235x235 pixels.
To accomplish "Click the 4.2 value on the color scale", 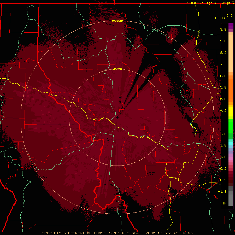I will pyautogui.click(x=223, y=111).
